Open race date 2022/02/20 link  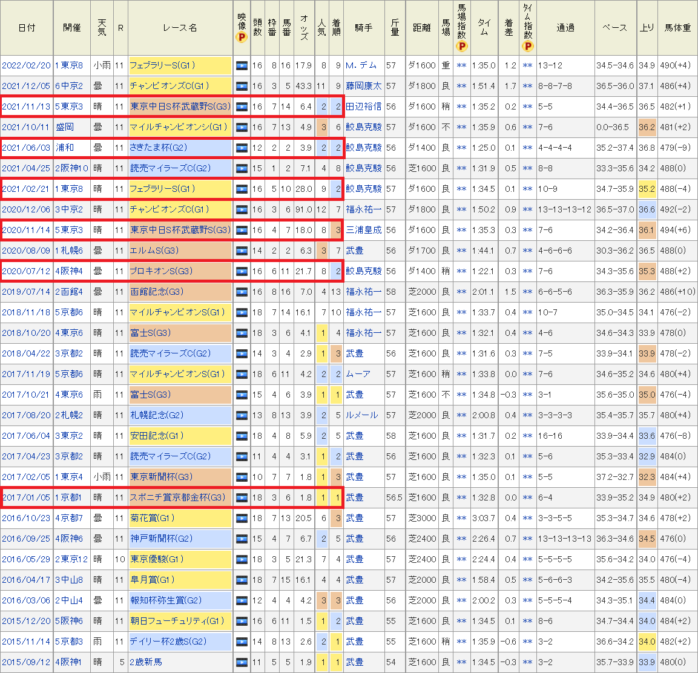[26, 65]
